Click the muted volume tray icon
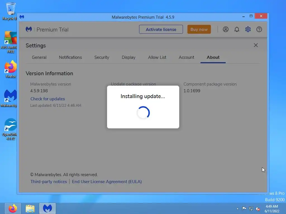Viewport: 286px width, 214px height. click(x=258, y=209)
